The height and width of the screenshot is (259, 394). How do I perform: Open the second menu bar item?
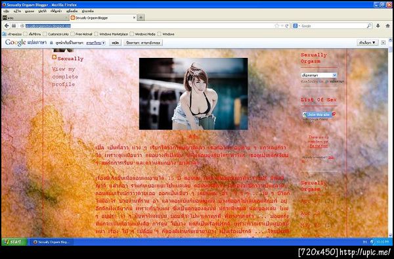point(17,11)
